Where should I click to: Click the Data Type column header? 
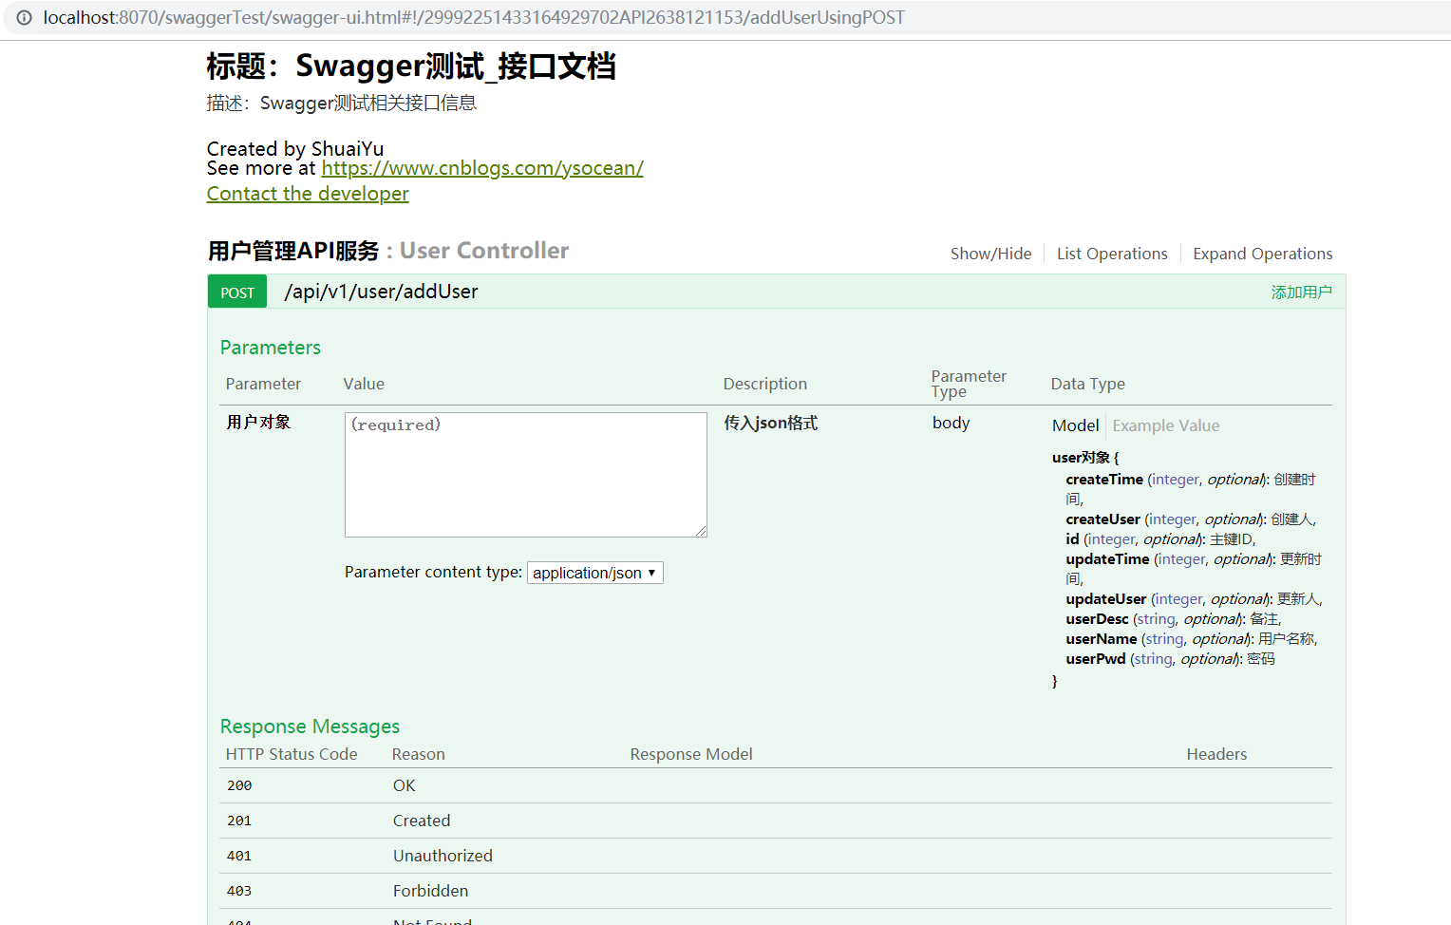tap(1087, 384)
